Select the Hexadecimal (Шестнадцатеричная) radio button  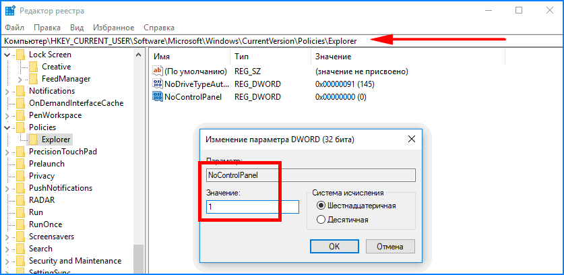coord(321,206)
